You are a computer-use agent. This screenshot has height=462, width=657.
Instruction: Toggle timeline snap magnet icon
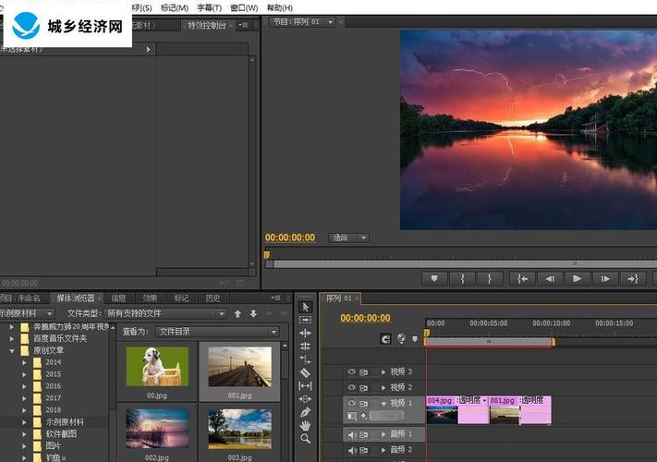385,339
